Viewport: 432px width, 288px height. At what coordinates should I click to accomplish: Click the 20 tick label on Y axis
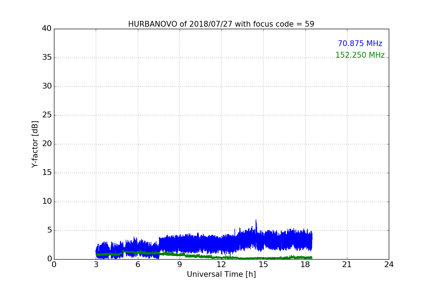[x=47, y=144]
